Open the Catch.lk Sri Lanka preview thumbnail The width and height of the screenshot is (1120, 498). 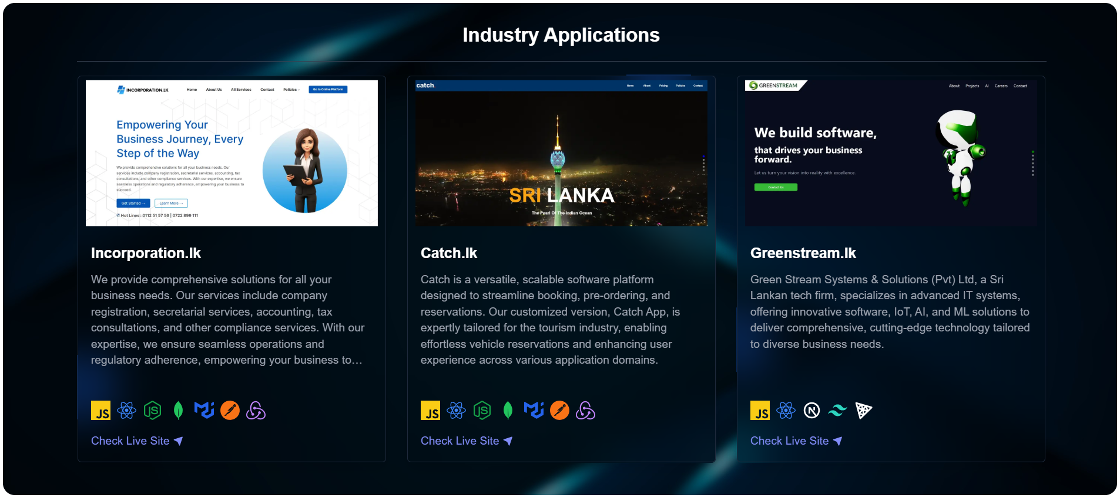pos(561,153)
